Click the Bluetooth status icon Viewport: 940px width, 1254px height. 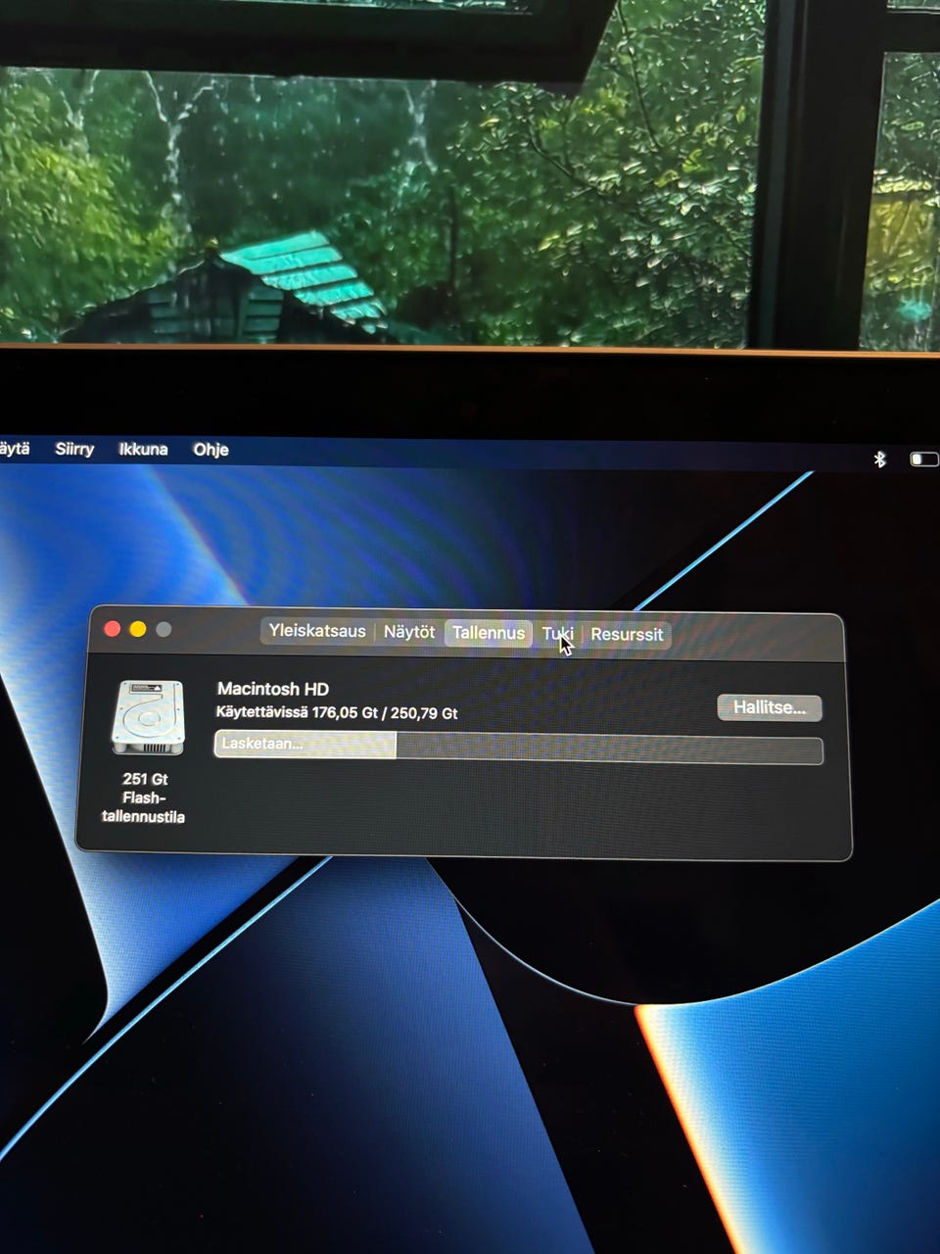879,458
